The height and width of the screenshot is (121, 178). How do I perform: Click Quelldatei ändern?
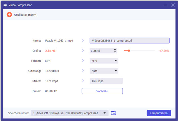(x=25, y=15)
